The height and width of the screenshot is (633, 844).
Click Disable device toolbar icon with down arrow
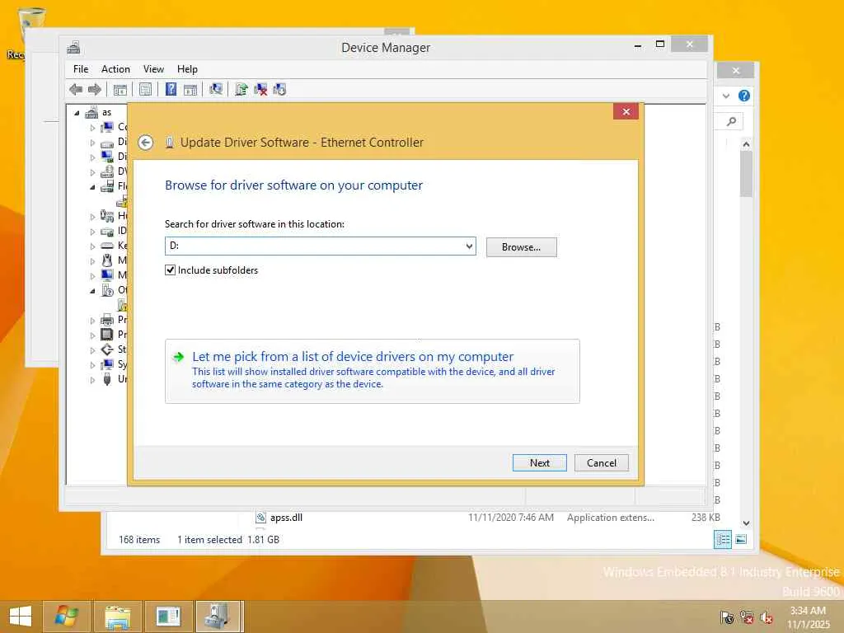click(279, 89)
